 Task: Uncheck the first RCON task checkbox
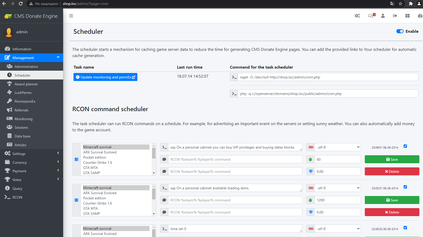(x=405, y=146)
